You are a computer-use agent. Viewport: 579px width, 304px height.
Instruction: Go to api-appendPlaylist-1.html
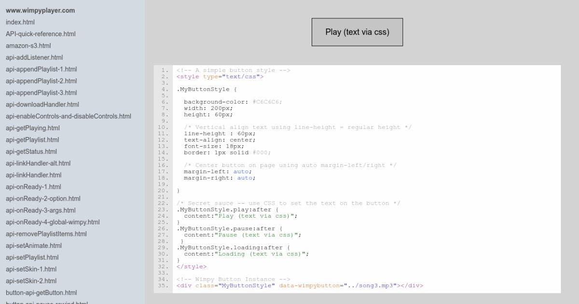41,69
